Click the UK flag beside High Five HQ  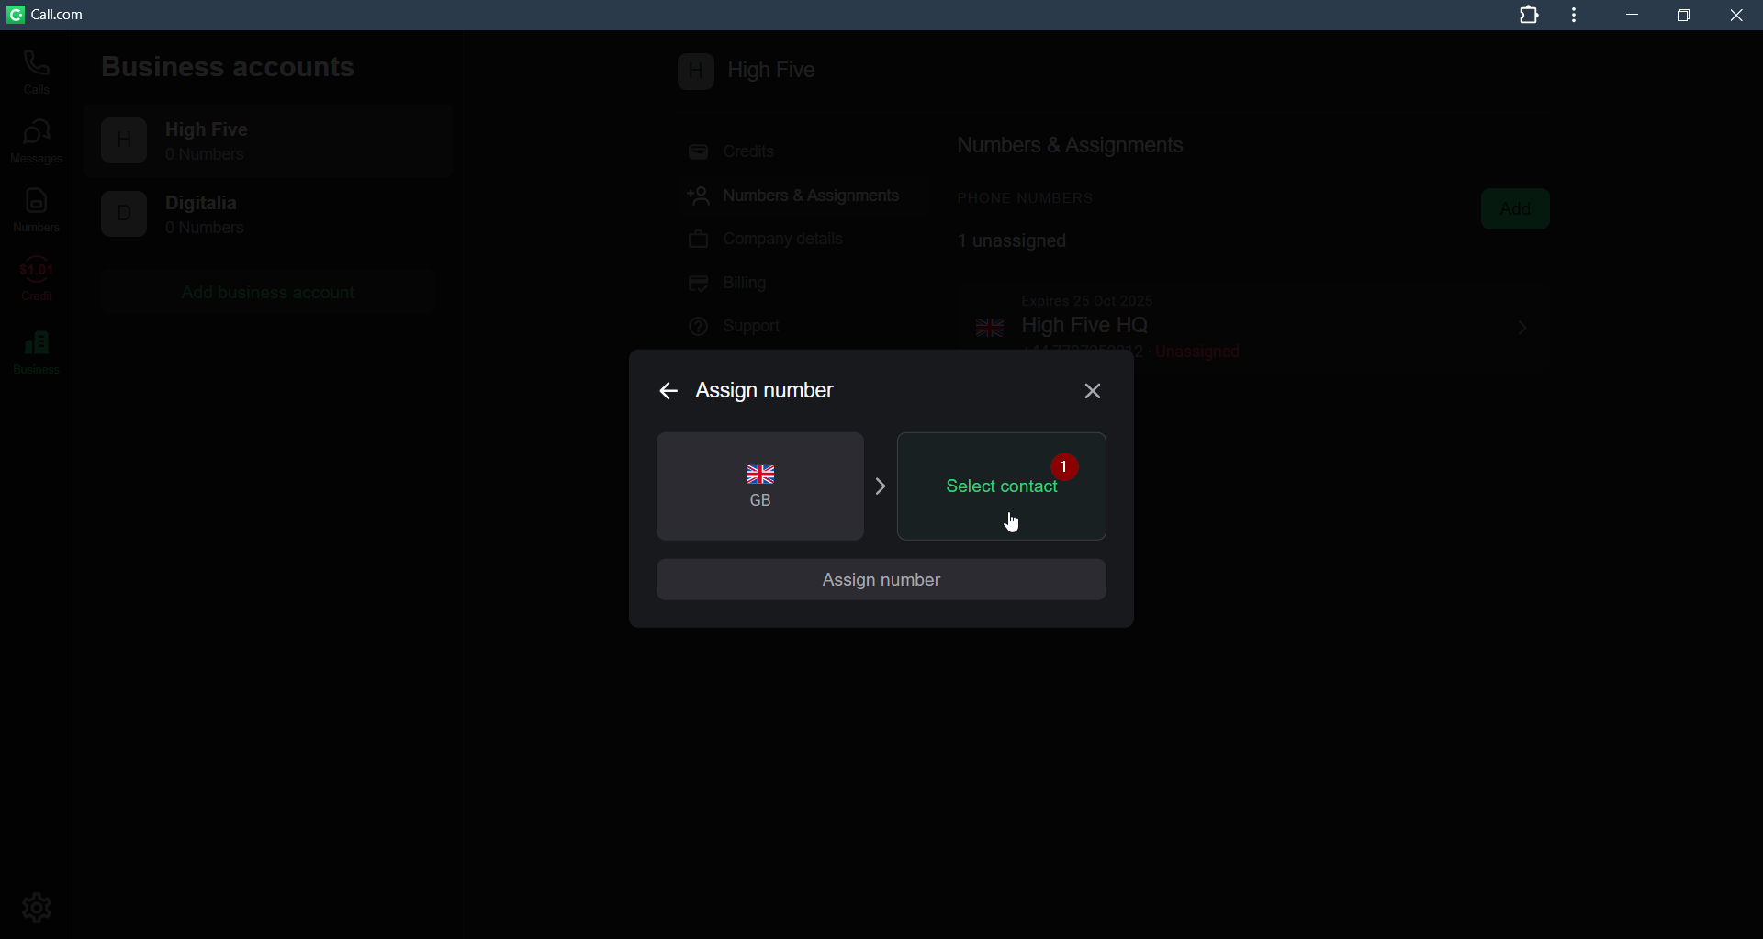coord(990,328)
